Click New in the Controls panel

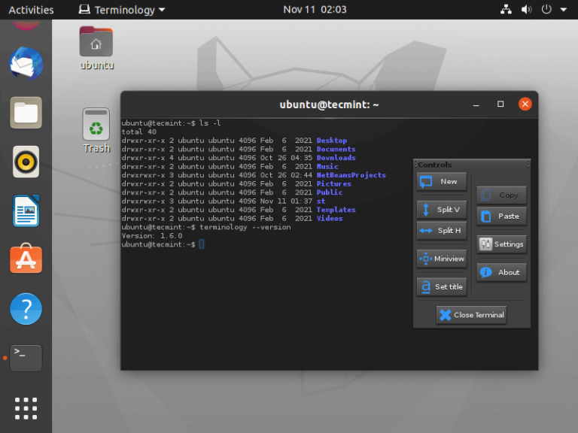[442, 181]
